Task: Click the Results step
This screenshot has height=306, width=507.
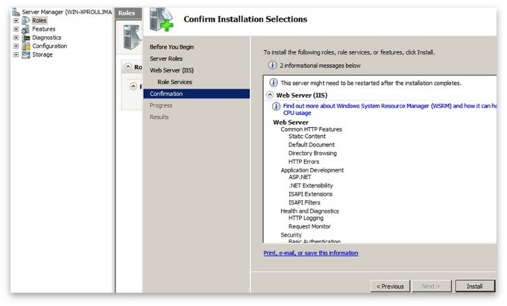Action: [x=159, y=117]
